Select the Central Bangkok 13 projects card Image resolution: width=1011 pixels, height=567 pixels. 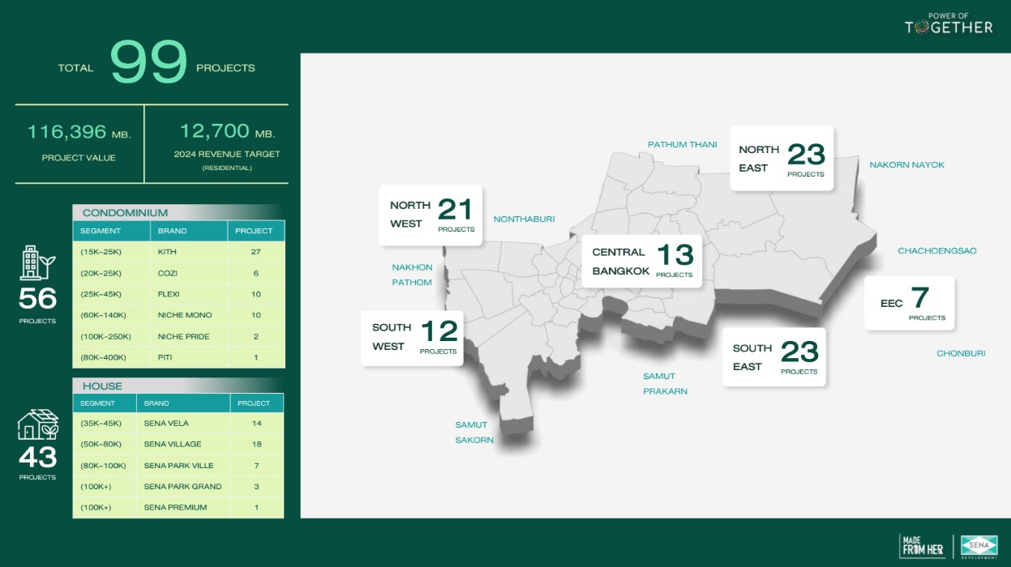point(641,260)
